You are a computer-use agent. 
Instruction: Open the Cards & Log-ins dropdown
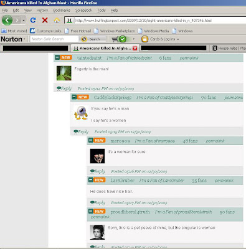pyautogui.click(x=164, y=39)
